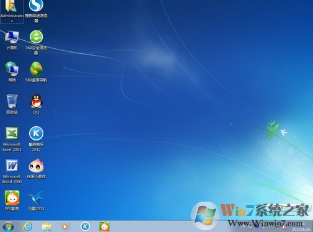The image size is (313, 232).
Task: Open the Windows Start menu orb
Action: click(8, 226)
